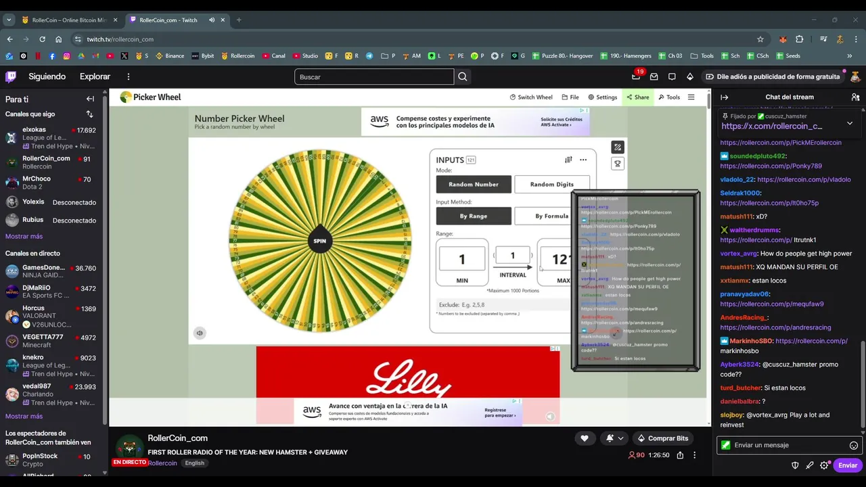This screenshot has height=487, width=866.
Task: Click the Picker Wheel trophy results icon
Action: point(617,164)
